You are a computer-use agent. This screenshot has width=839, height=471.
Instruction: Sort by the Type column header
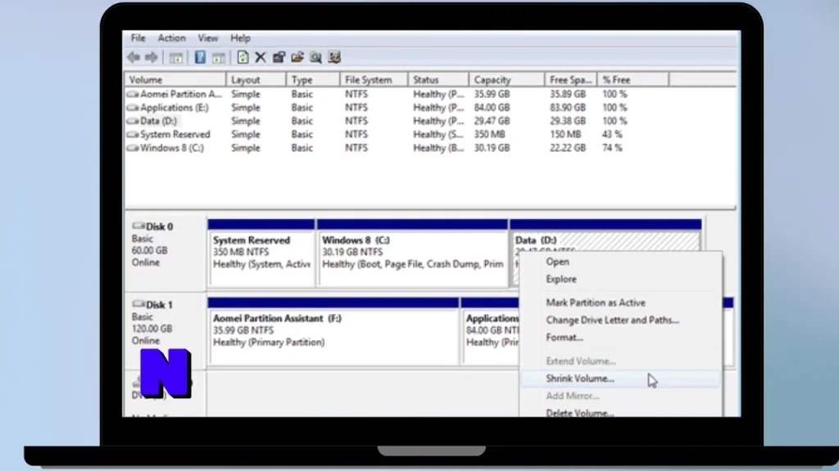click(x=313, y=79)
